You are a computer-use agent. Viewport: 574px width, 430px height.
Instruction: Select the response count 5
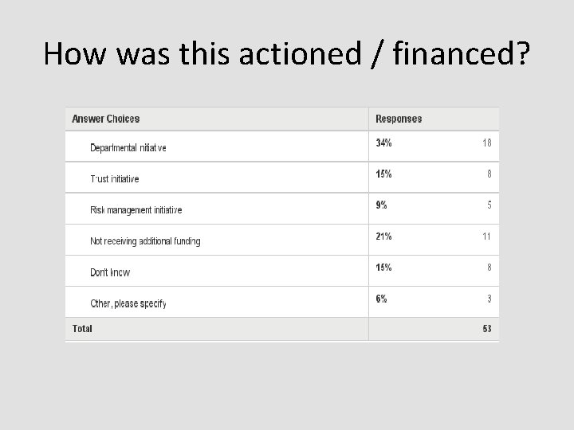489,205
